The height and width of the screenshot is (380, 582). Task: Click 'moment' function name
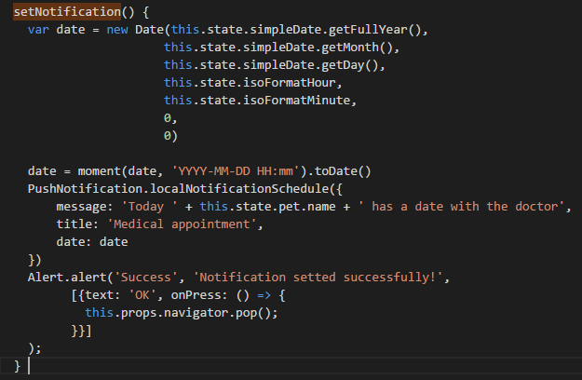[x=99, y=171]
